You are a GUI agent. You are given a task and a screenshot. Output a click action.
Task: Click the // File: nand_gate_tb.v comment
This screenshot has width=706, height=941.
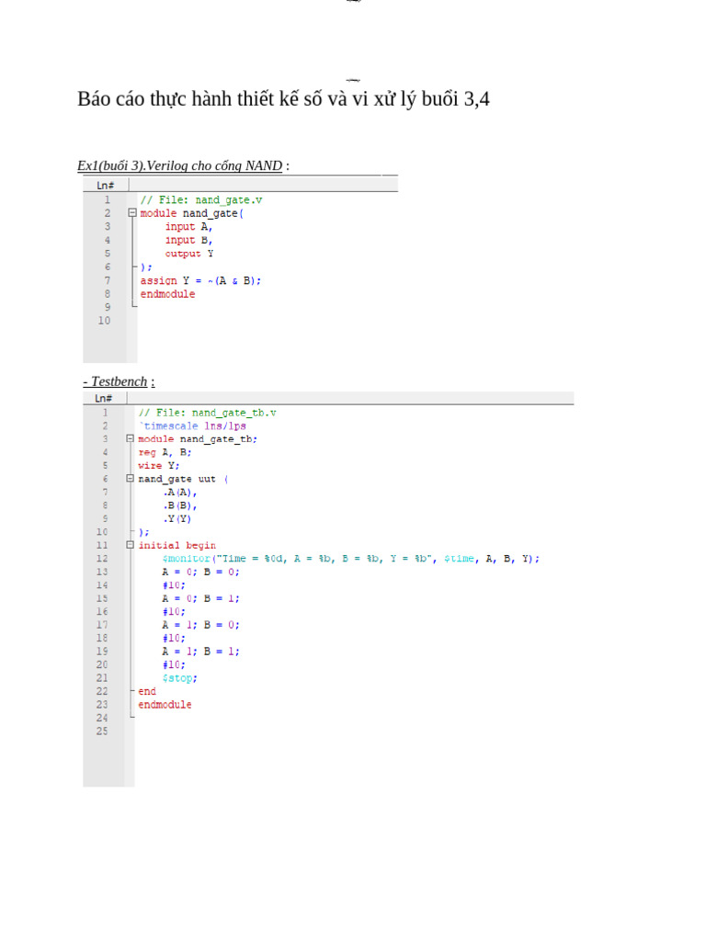click(207, 413)
